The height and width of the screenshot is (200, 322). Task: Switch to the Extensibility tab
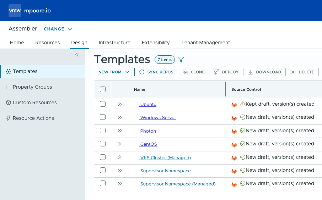pyautogui.click(x=156, y=43)
